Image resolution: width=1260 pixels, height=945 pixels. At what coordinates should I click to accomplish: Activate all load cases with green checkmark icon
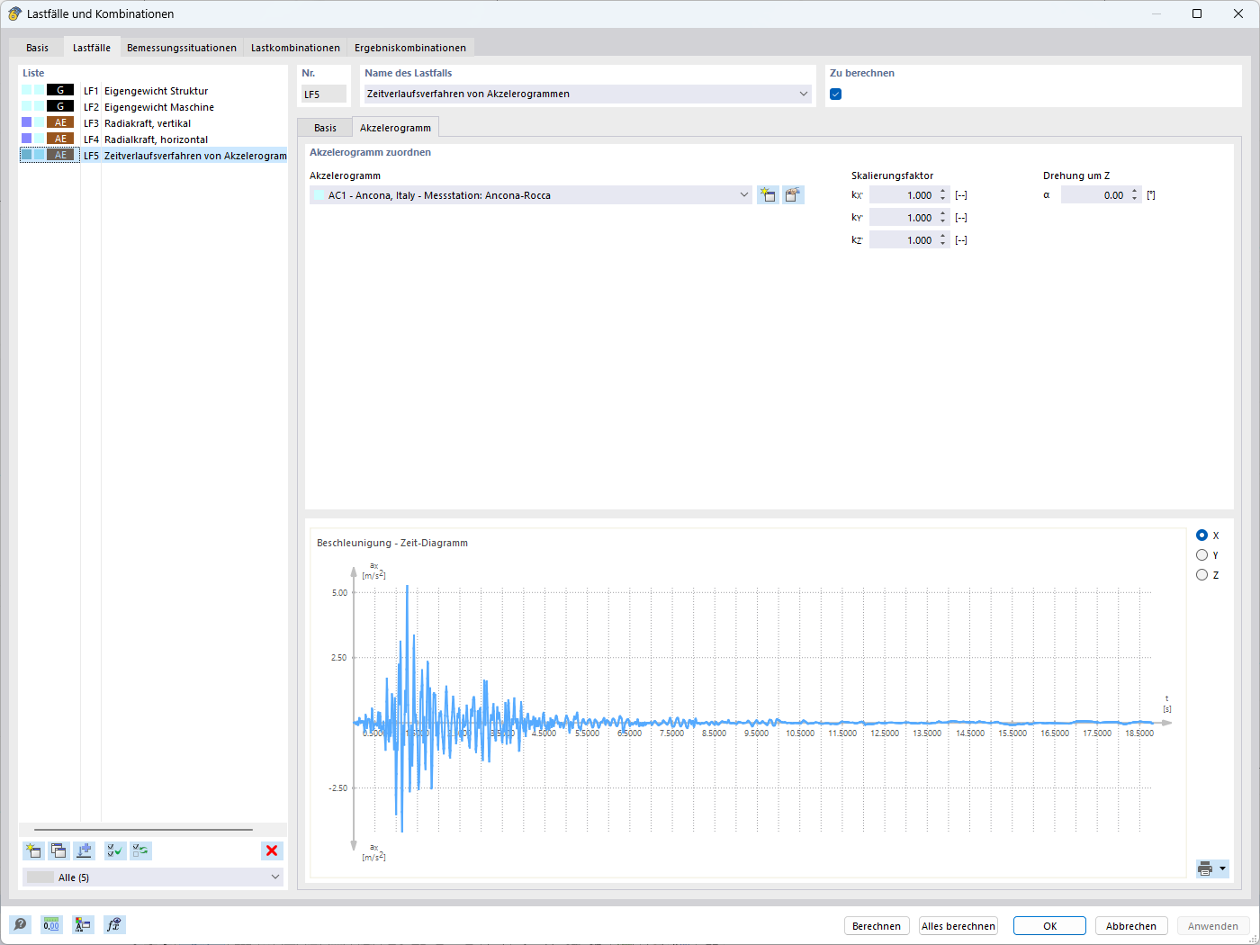point(114,850)
